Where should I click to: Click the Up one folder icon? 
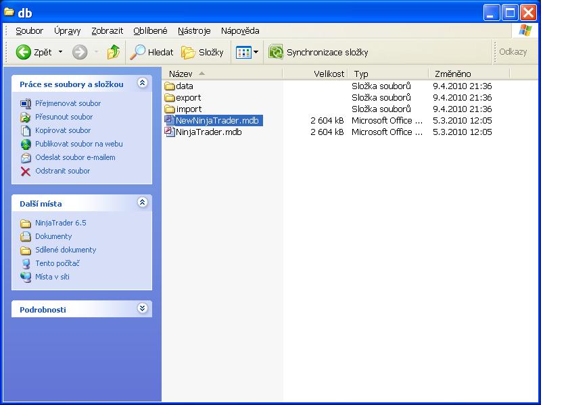pos(114,52)
